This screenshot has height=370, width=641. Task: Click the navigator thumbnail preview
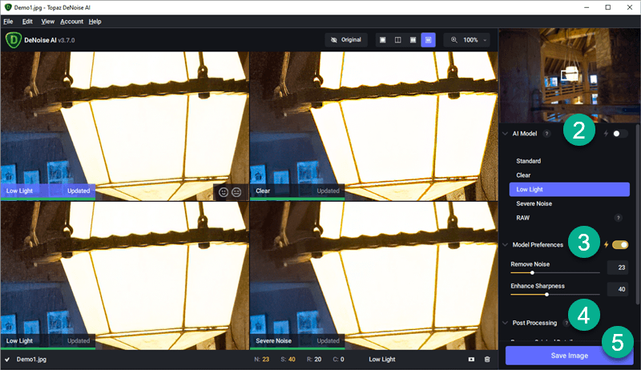[x=570, y=75]
